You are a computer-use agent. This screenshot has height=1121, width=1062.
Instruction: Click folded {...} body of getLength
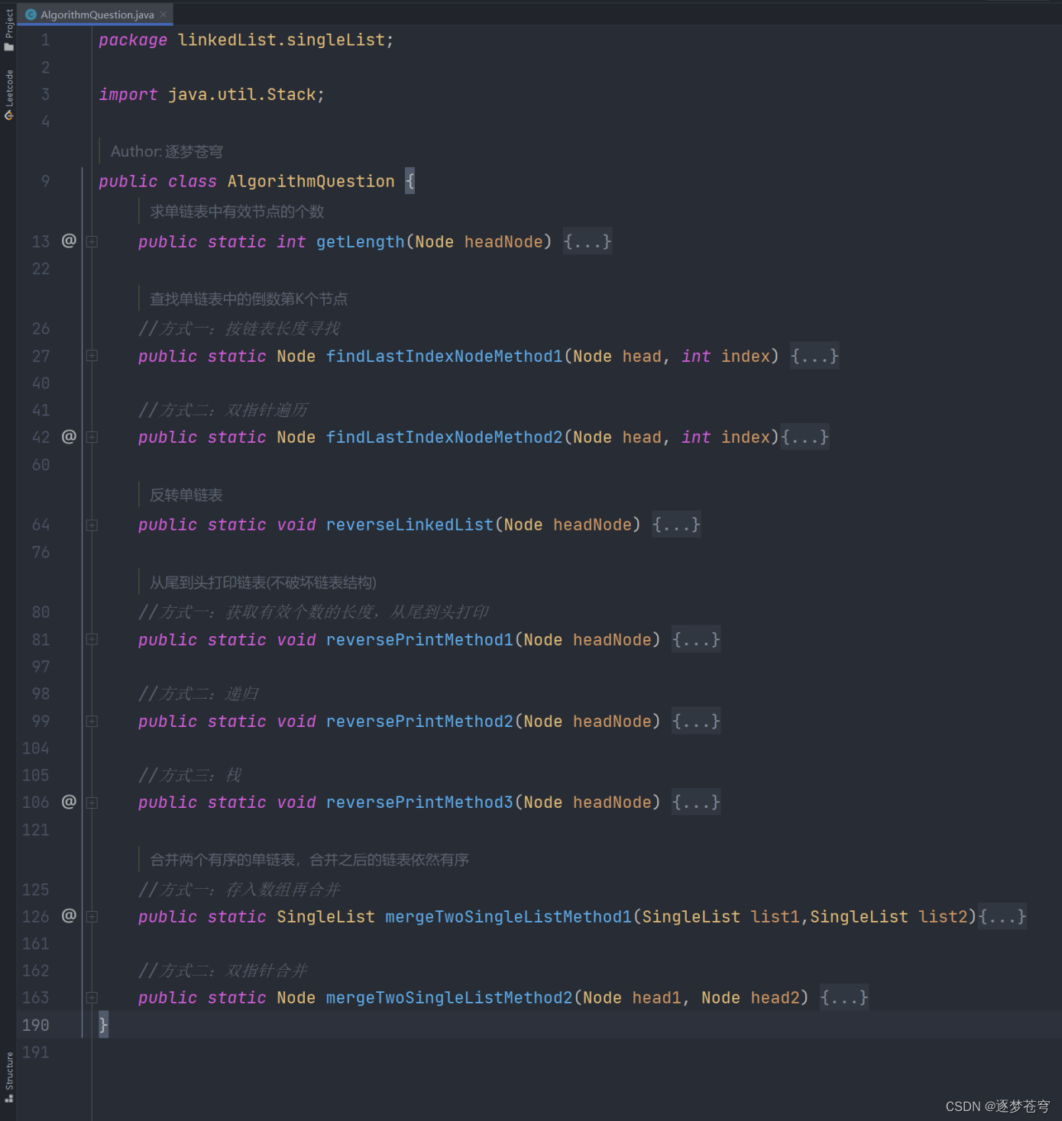[x=588, y=242]
